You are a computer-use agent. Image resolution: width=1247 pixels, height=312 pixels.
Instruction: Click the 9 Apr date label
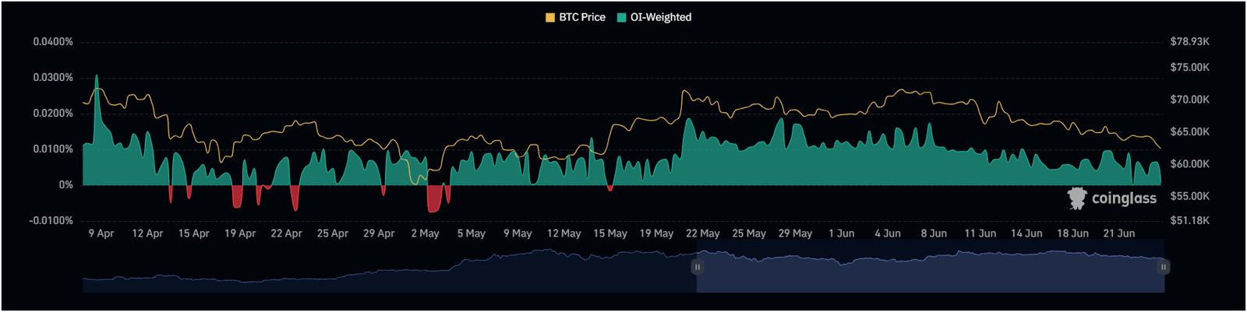point(101,233)
